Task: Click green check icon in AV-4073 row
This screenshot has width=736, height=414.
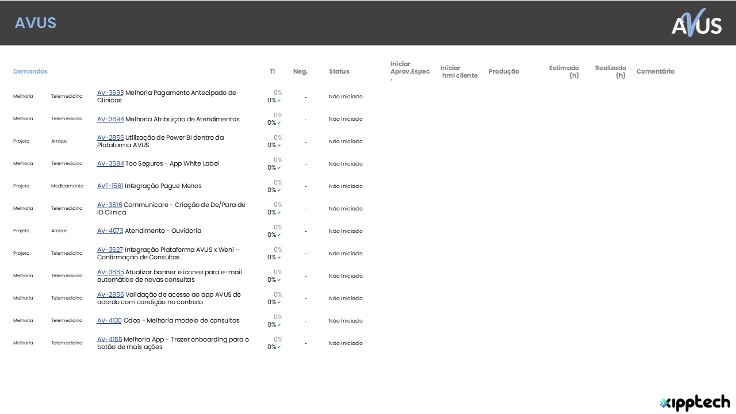Action: point(279,235)
